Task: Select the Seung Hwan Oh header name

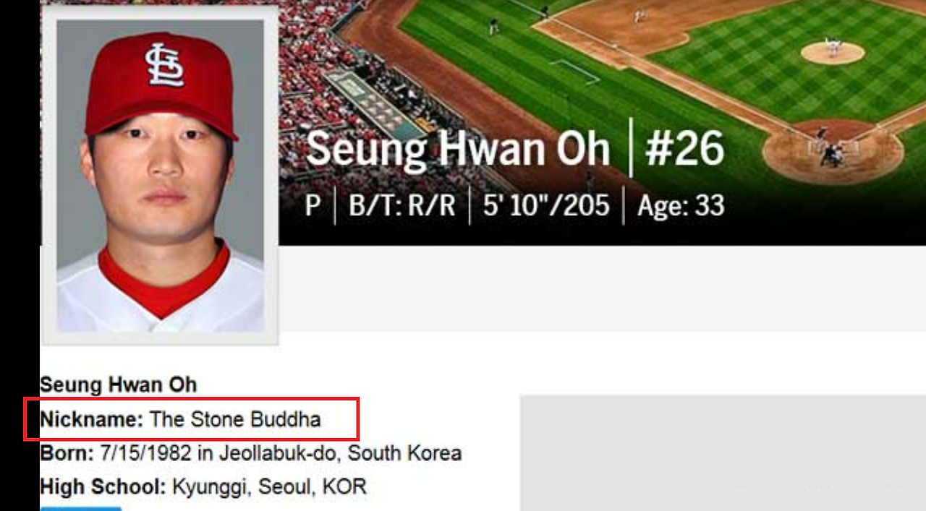Action: (x=459, y=149)
